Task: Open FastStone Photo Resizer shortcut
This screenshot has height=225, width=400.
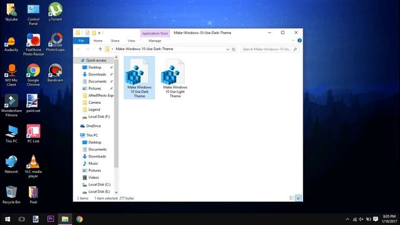Action: [33, 44]
